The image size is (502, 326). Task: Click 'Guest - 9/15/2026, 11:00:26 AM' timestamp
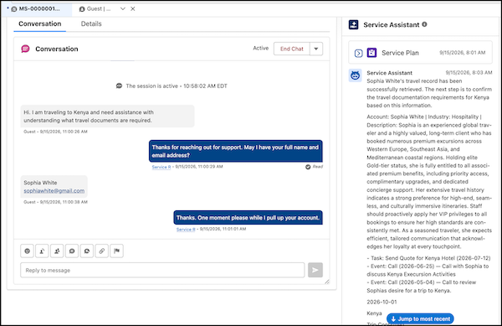(x=55, y=132)
